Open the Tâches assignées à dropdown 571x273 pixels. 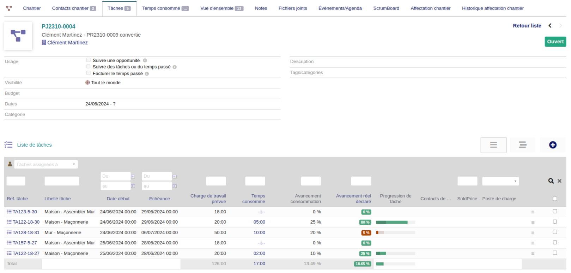(x=46, y=164)
